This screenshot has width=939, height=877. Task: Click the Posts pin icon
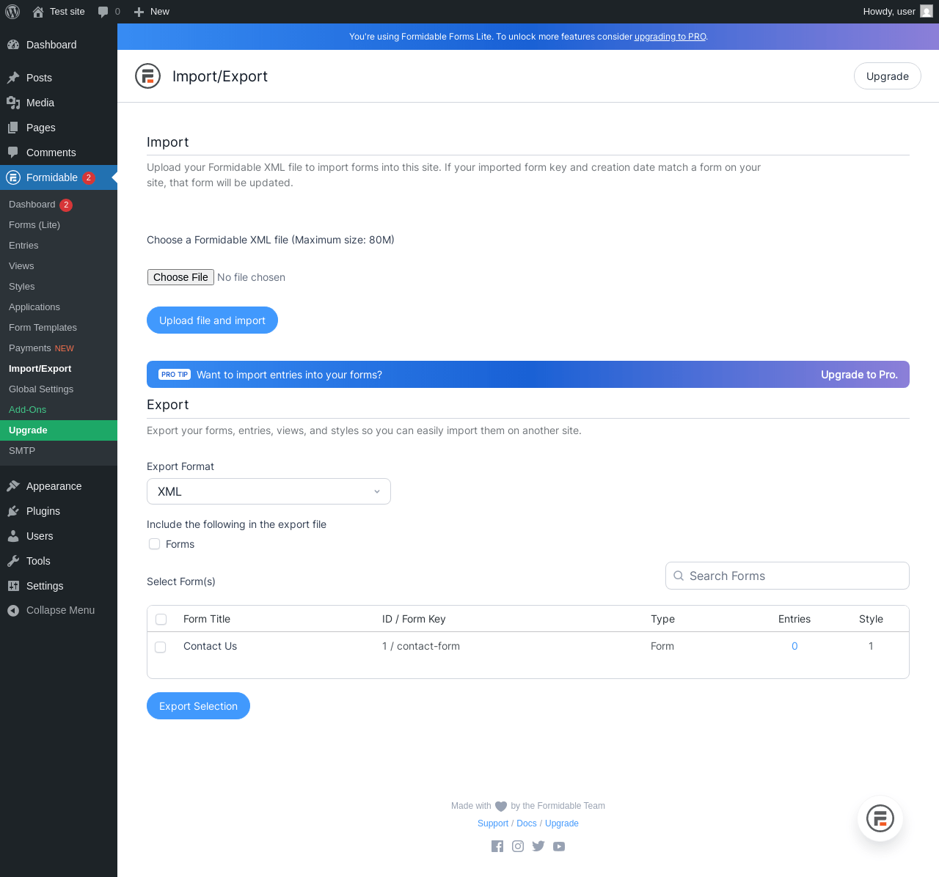(x=13, y=78)
